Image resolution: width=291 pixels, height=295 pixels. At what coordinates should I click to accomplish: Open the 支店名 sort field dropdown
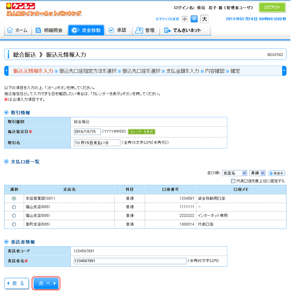pos(234,173)
